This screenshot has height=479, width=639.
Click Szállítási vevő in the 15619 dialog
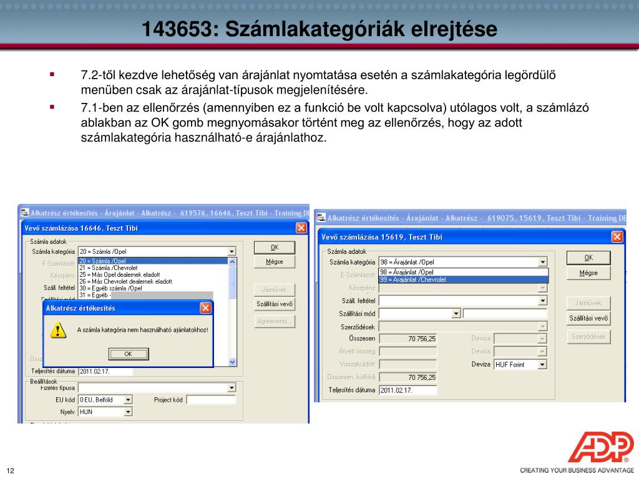(588, 318)
